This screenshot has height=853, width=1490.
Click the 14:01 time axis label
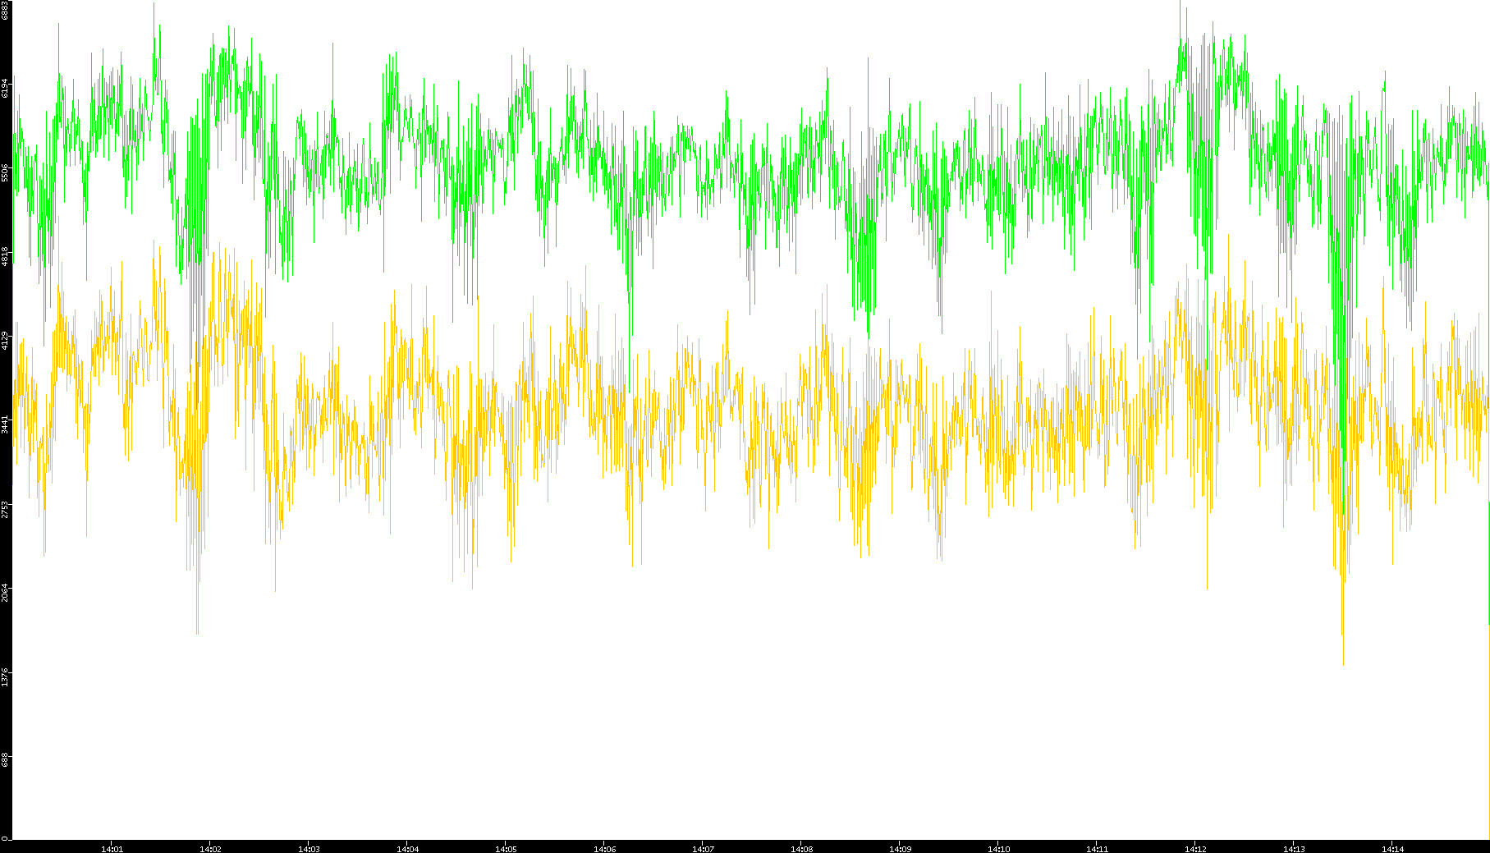coord(112,849)
